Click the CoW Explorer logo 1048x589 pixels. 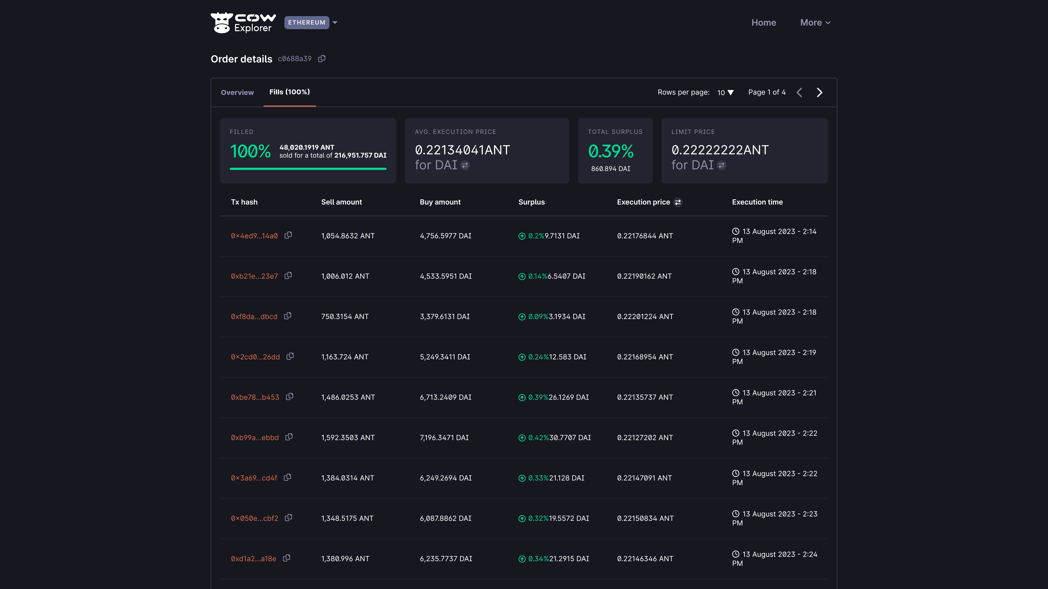pyautogui.click(x=243, y=23)
